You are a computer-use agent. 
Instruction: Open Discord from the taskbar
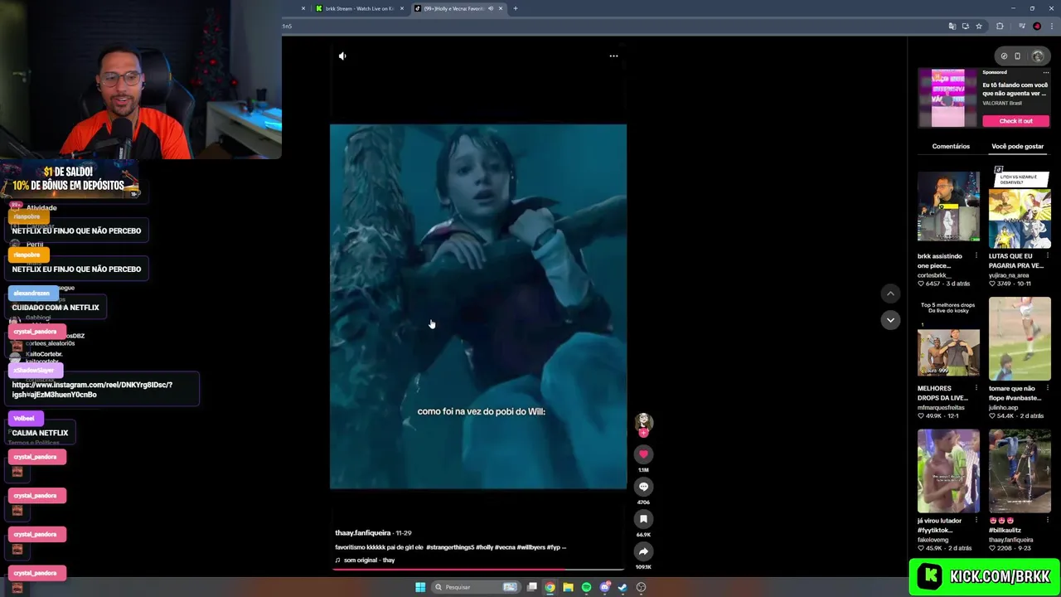604,587
